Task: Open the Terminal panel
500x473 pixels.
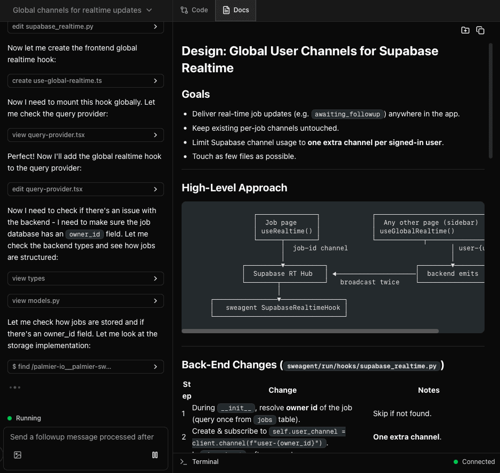Action: [x=200, y=462]
